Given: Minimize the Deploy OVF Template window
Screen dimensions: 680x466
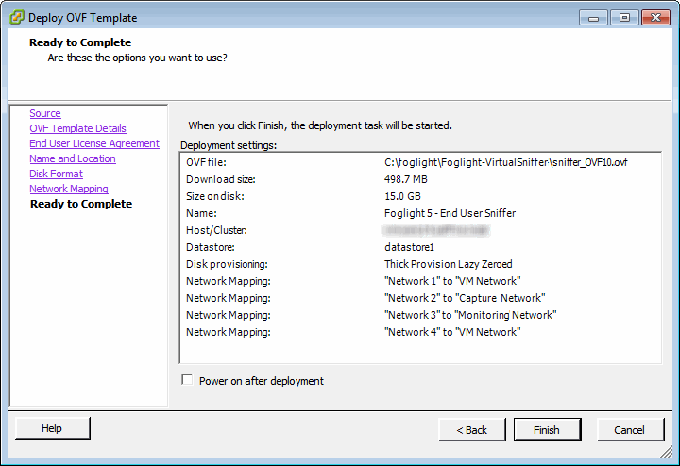Looking at the screenshot, I should click(593, 17).
